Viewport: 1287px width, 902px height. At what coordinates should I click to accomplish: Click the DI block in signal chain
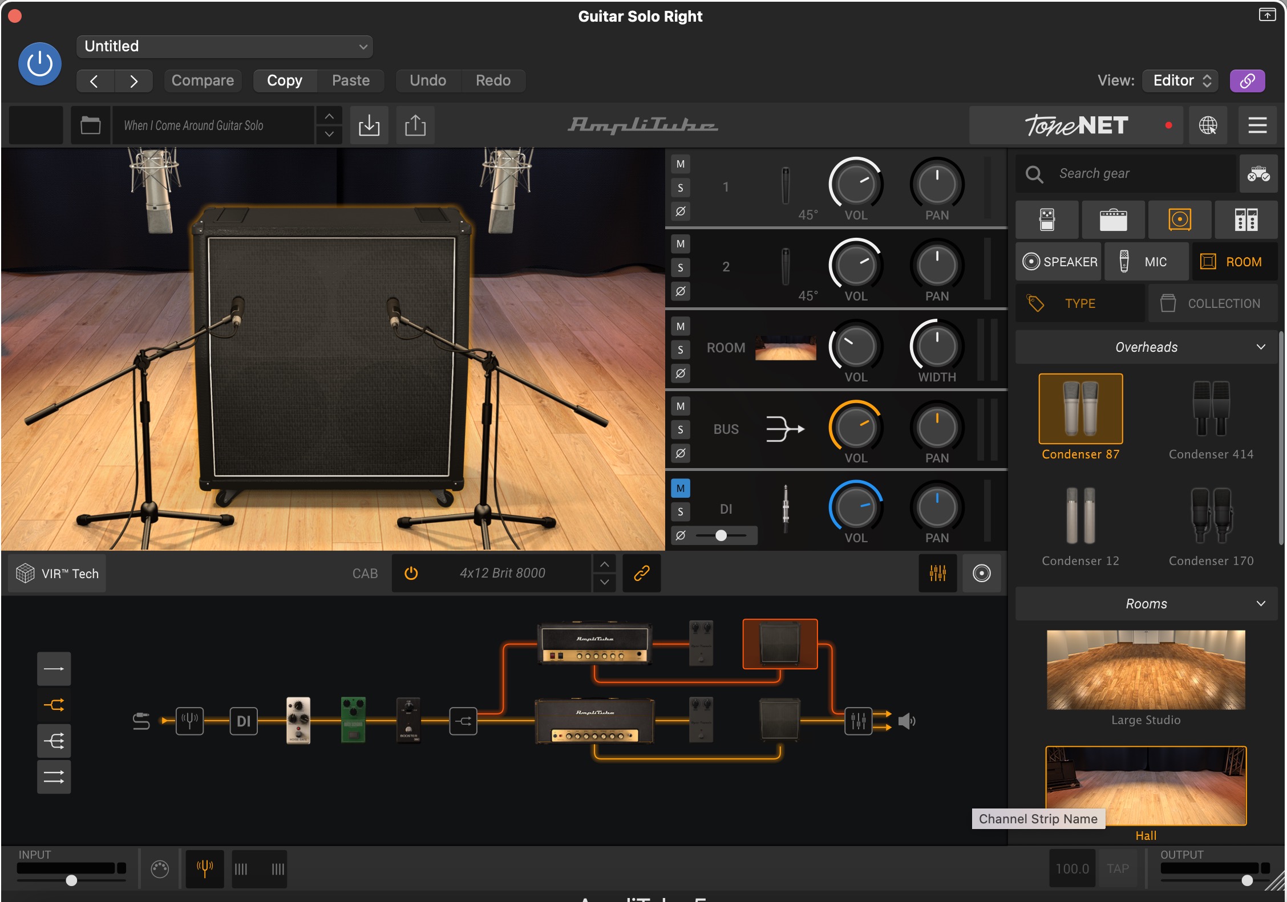coord(244,721)
